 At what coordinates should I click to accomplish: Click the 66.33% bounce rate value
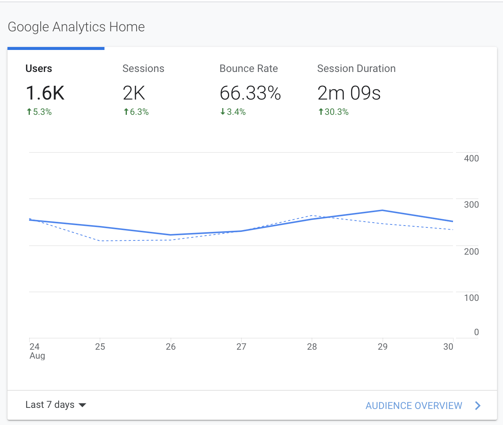coord(250,93)
